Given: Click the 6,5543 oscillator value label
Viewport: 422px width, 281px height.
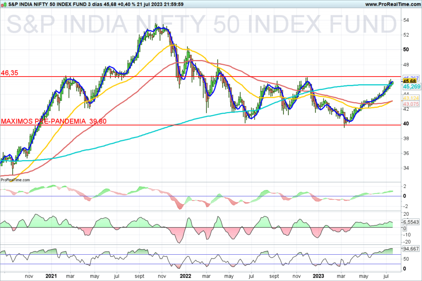Looking at the screenshot, I should 411,222.
